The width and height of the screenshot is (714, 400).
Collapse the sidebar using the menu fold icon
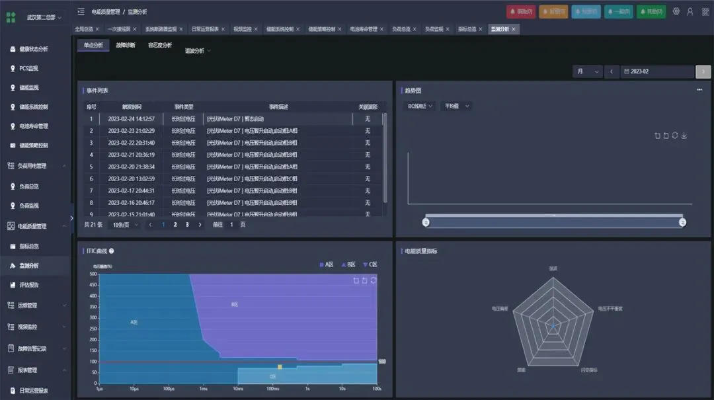(x=81, y=11)
